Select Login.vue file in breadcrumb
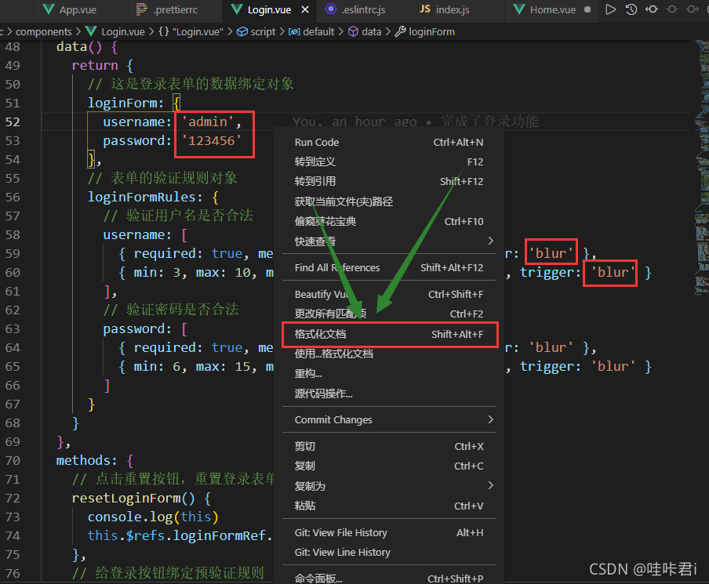 point(122,31)
